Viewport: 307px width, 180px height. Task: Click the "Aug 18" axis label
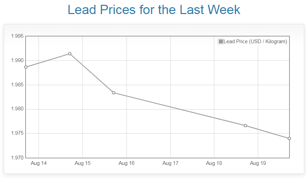(214, 164)
